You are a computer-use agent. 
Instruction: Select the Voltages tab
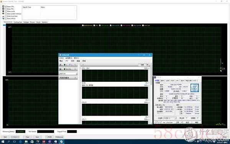[x=26, y=22]
